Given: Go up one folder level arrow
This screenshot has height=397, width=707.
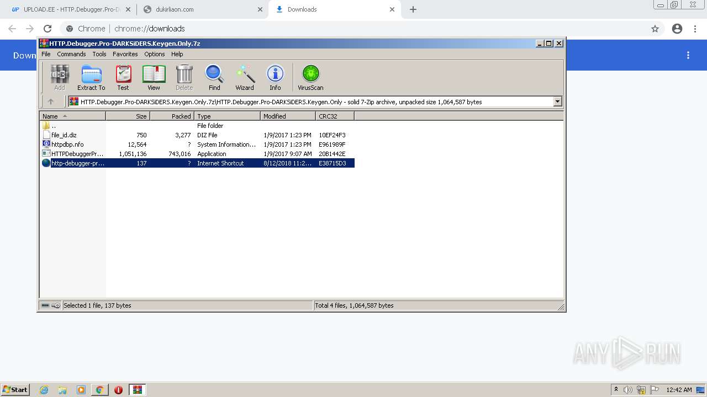Looking at the screenshot, I should [51, 101].
